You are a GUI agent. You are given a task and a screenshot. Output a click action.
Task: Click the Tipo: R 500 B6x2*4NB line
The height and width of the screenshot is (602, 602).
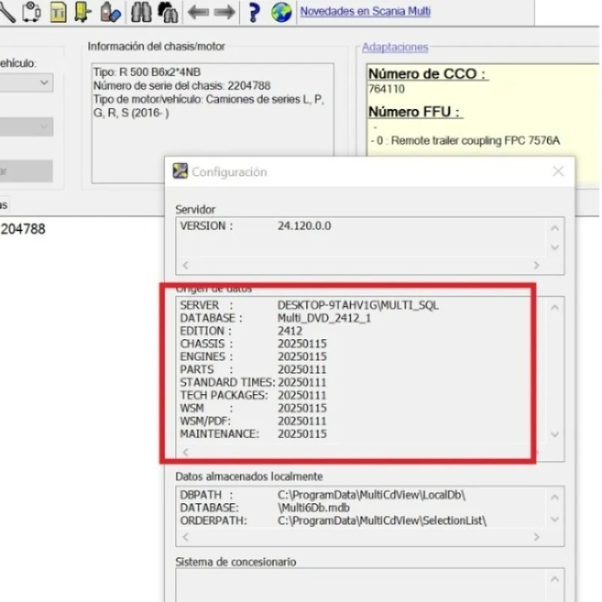(x=147, y=72)
